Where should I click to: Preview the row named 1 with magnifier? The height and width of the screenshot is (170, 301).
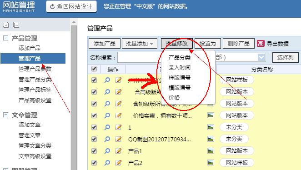click(x=107, y=127)
